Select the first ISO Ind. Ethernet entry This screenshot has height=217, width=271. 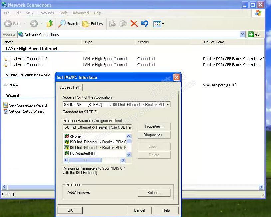(95, 142)
